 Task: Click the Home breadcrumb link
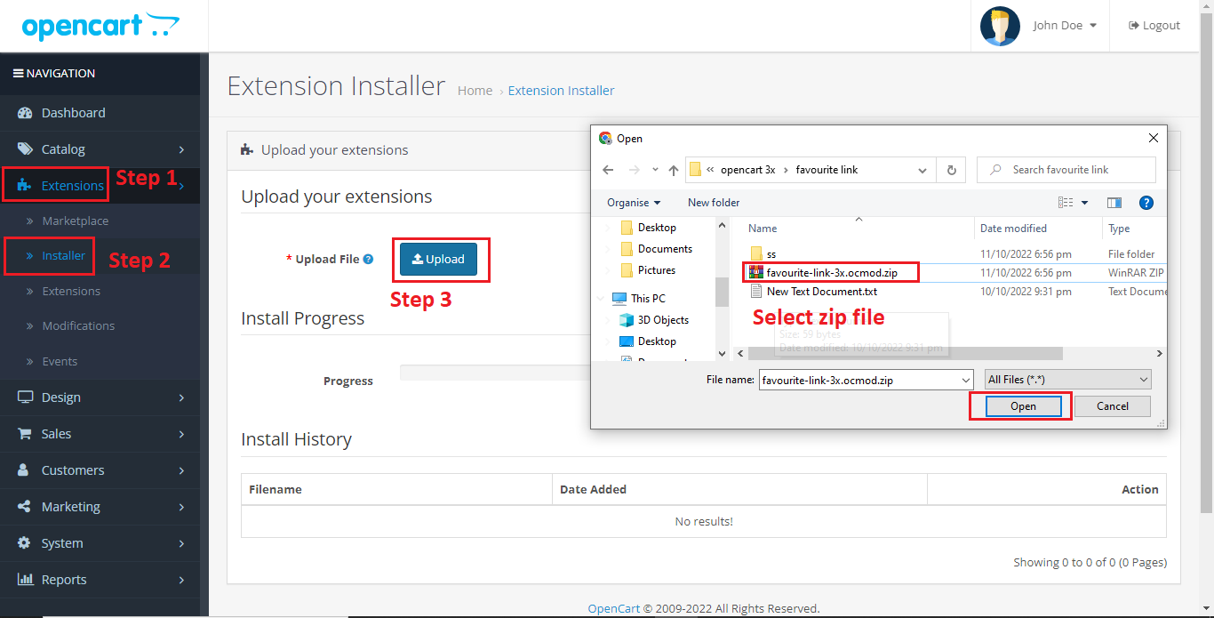pos(475,91)
